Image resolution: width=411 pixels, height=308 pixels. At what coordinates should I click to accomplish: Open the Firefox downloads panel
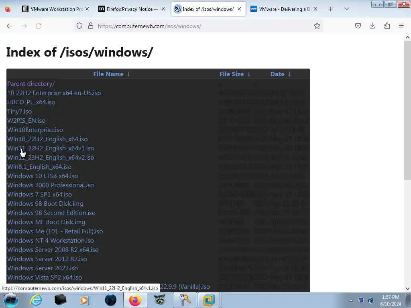[x=372, y=26]
